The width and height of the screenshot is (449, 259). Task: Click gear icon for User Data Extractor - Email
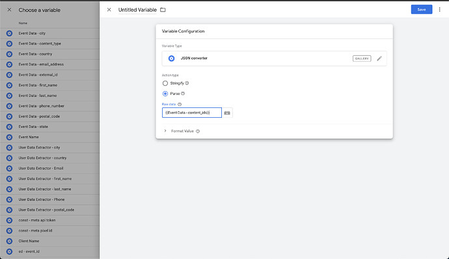pos(10,168)
